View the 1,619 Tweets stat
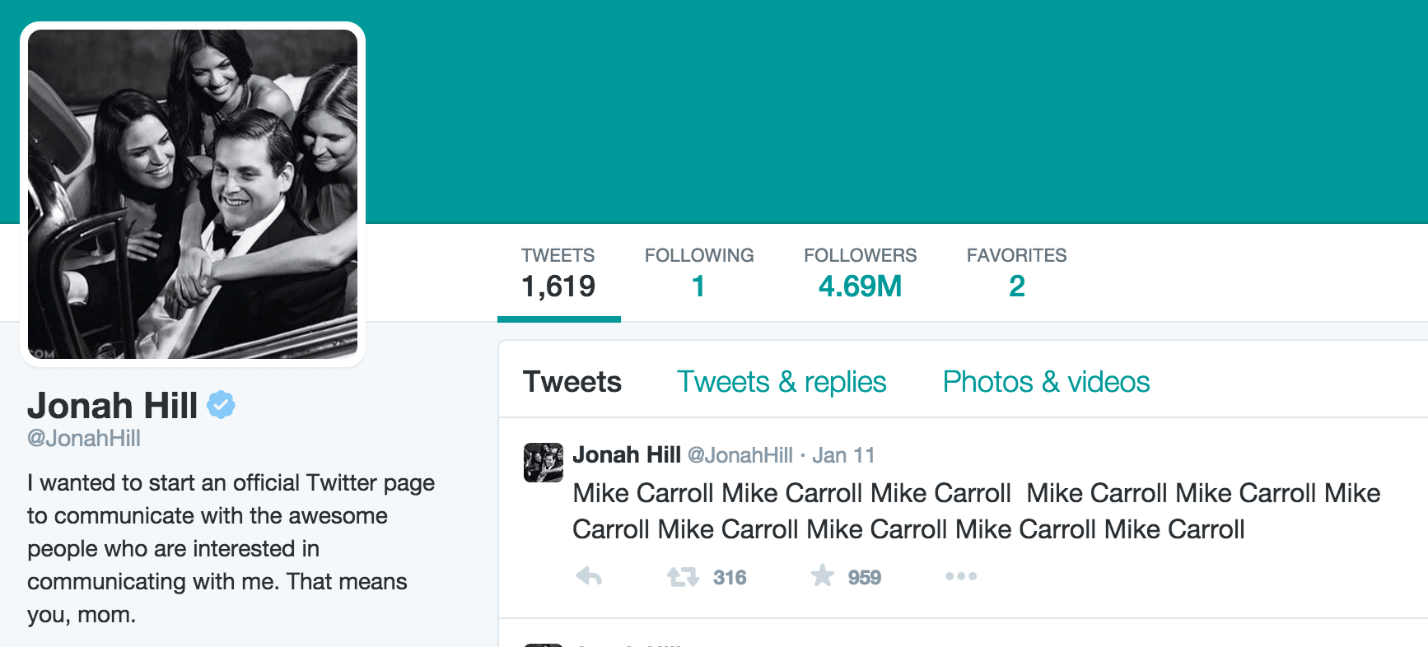Screen dimensions: 1428x647 click(558, 274)
